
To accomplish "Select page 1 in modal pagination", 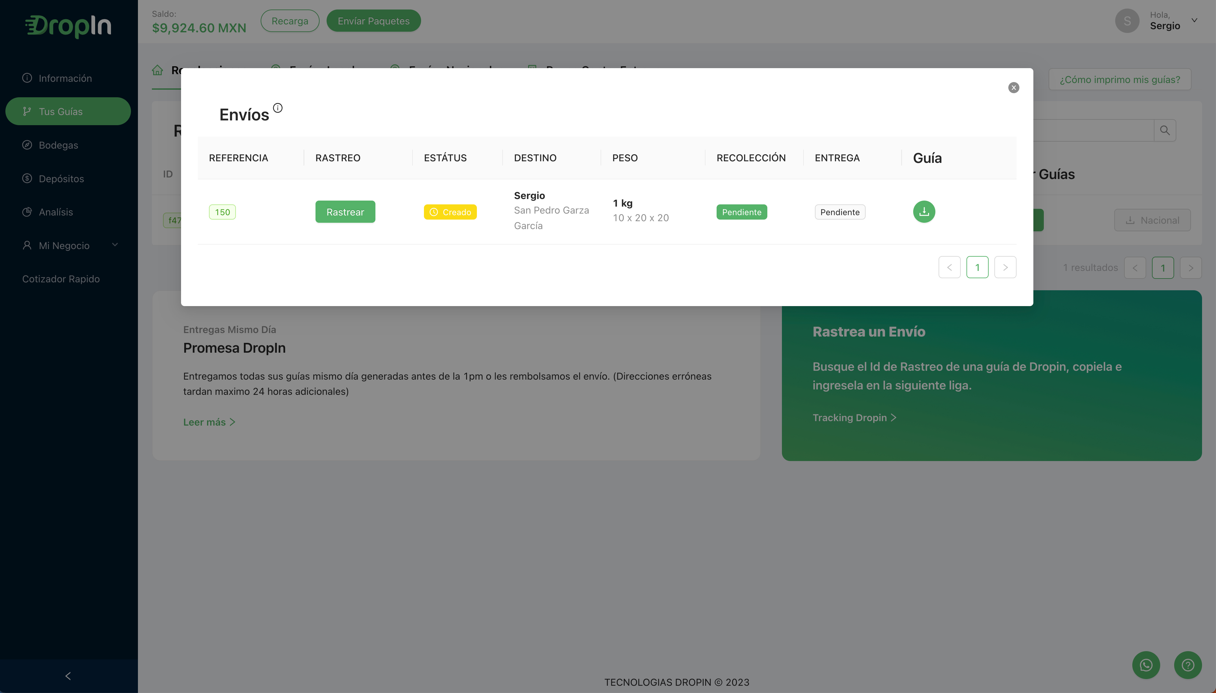I will point(977,267).
